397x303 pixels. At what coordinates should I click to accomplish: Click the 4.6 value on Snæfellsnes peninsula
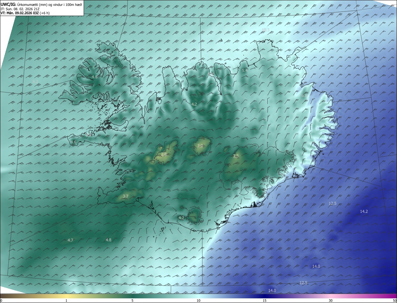coord(74,142)
